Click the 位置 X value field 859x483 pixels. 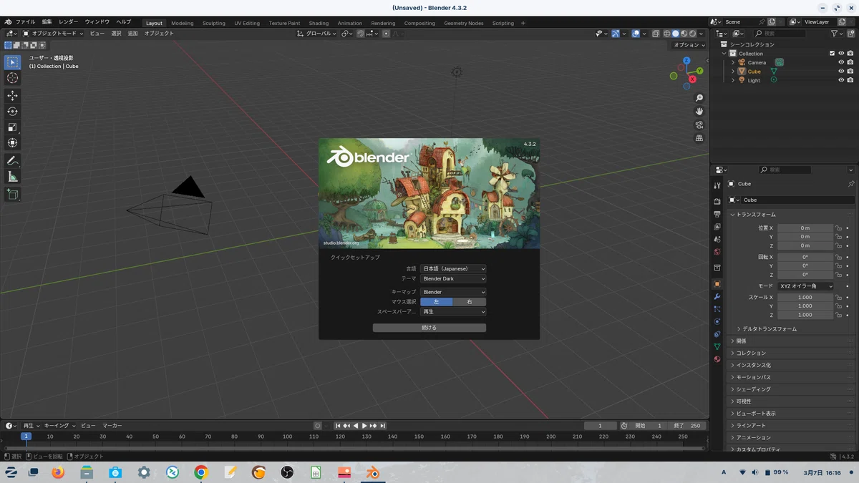click(805, 228)
